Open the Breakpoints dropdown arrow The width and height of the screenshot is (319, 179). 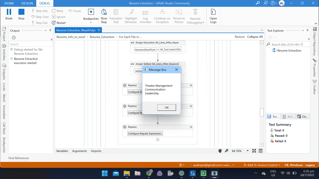click(91, 22)
